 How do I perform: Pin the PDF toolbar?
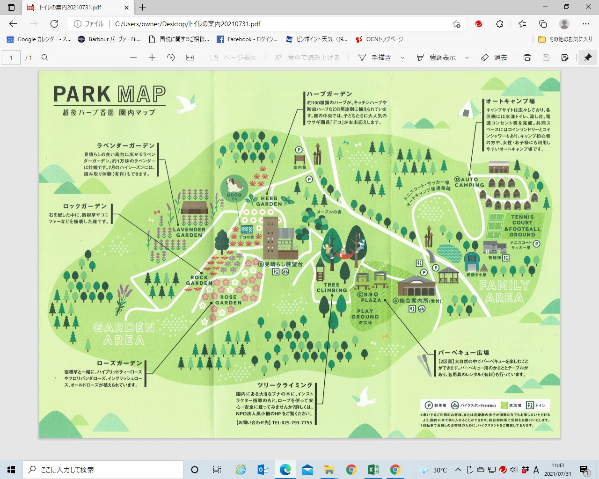(588, 58)
